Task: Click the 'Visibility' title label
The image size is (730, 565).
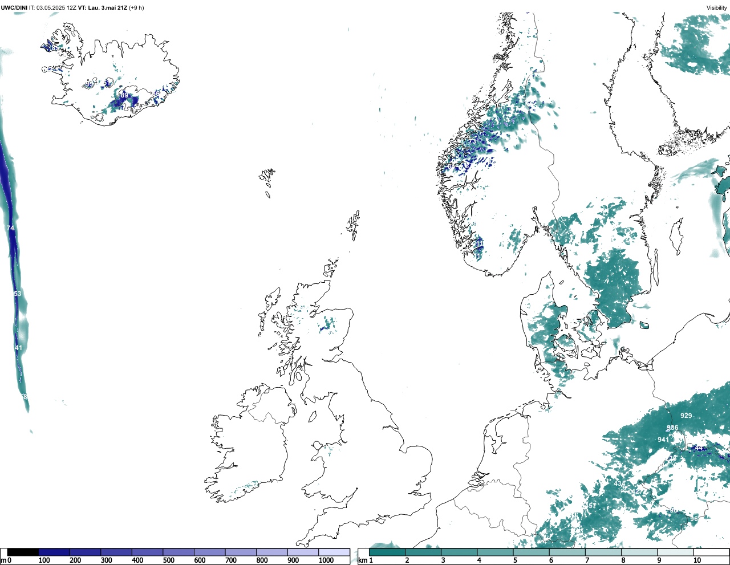Action: tap(717, 7)
